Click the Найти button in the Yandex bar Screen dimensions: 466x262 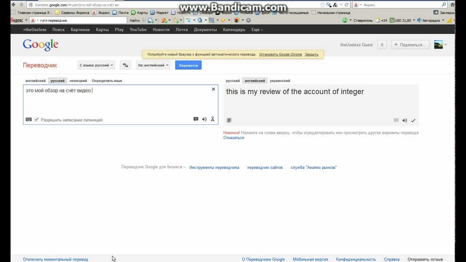134,20
